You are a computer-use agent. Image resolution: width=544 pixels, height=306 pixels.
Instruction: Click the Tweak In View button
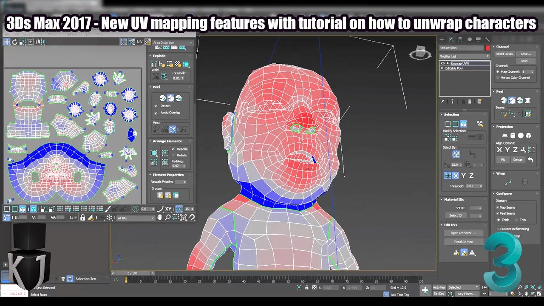pyautogui.click(x=463, y=242)
